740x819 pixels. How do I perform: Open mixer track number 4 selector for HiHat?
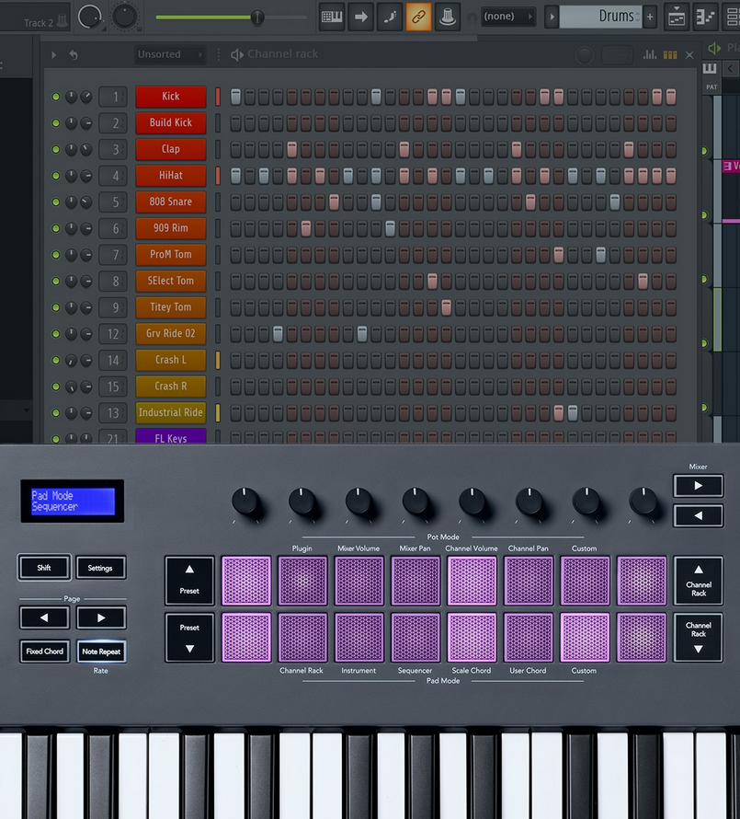[113, 176]
